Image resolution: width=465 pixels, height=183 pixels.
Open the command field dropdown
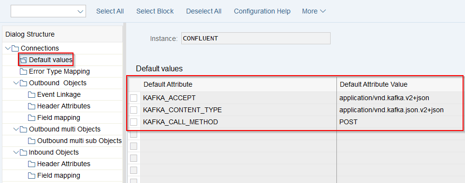coord(80,11)
